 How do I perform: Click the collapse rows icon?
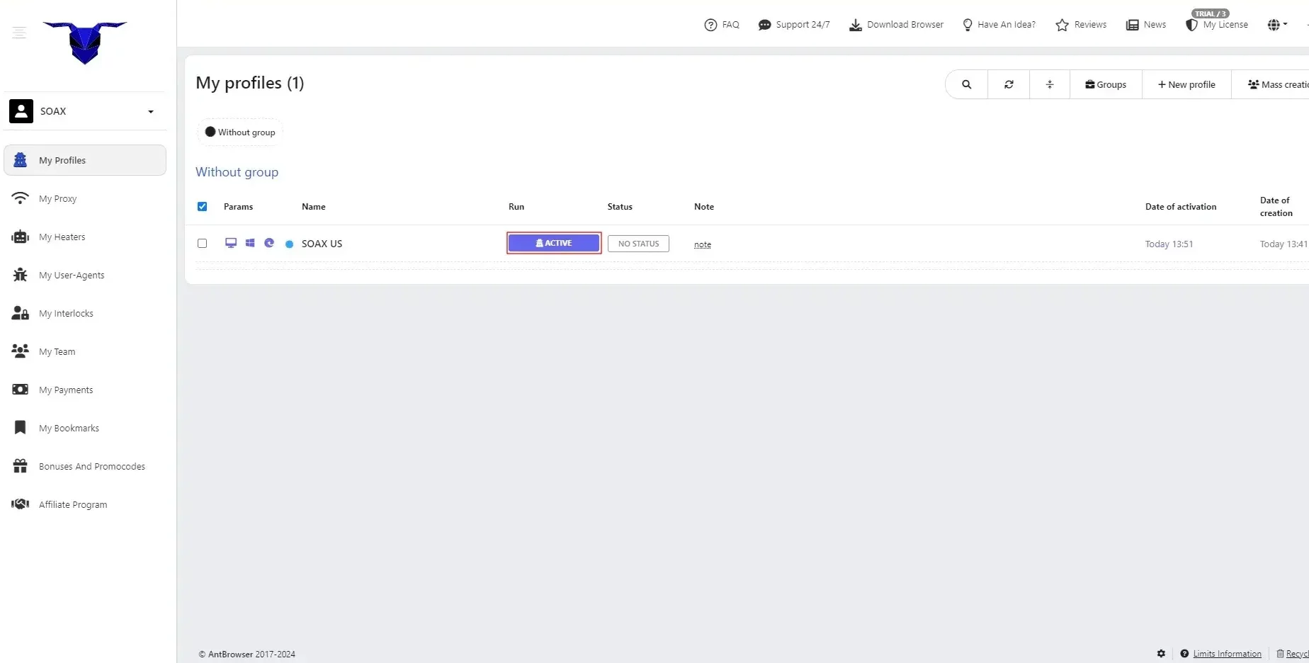point(1050,84)
